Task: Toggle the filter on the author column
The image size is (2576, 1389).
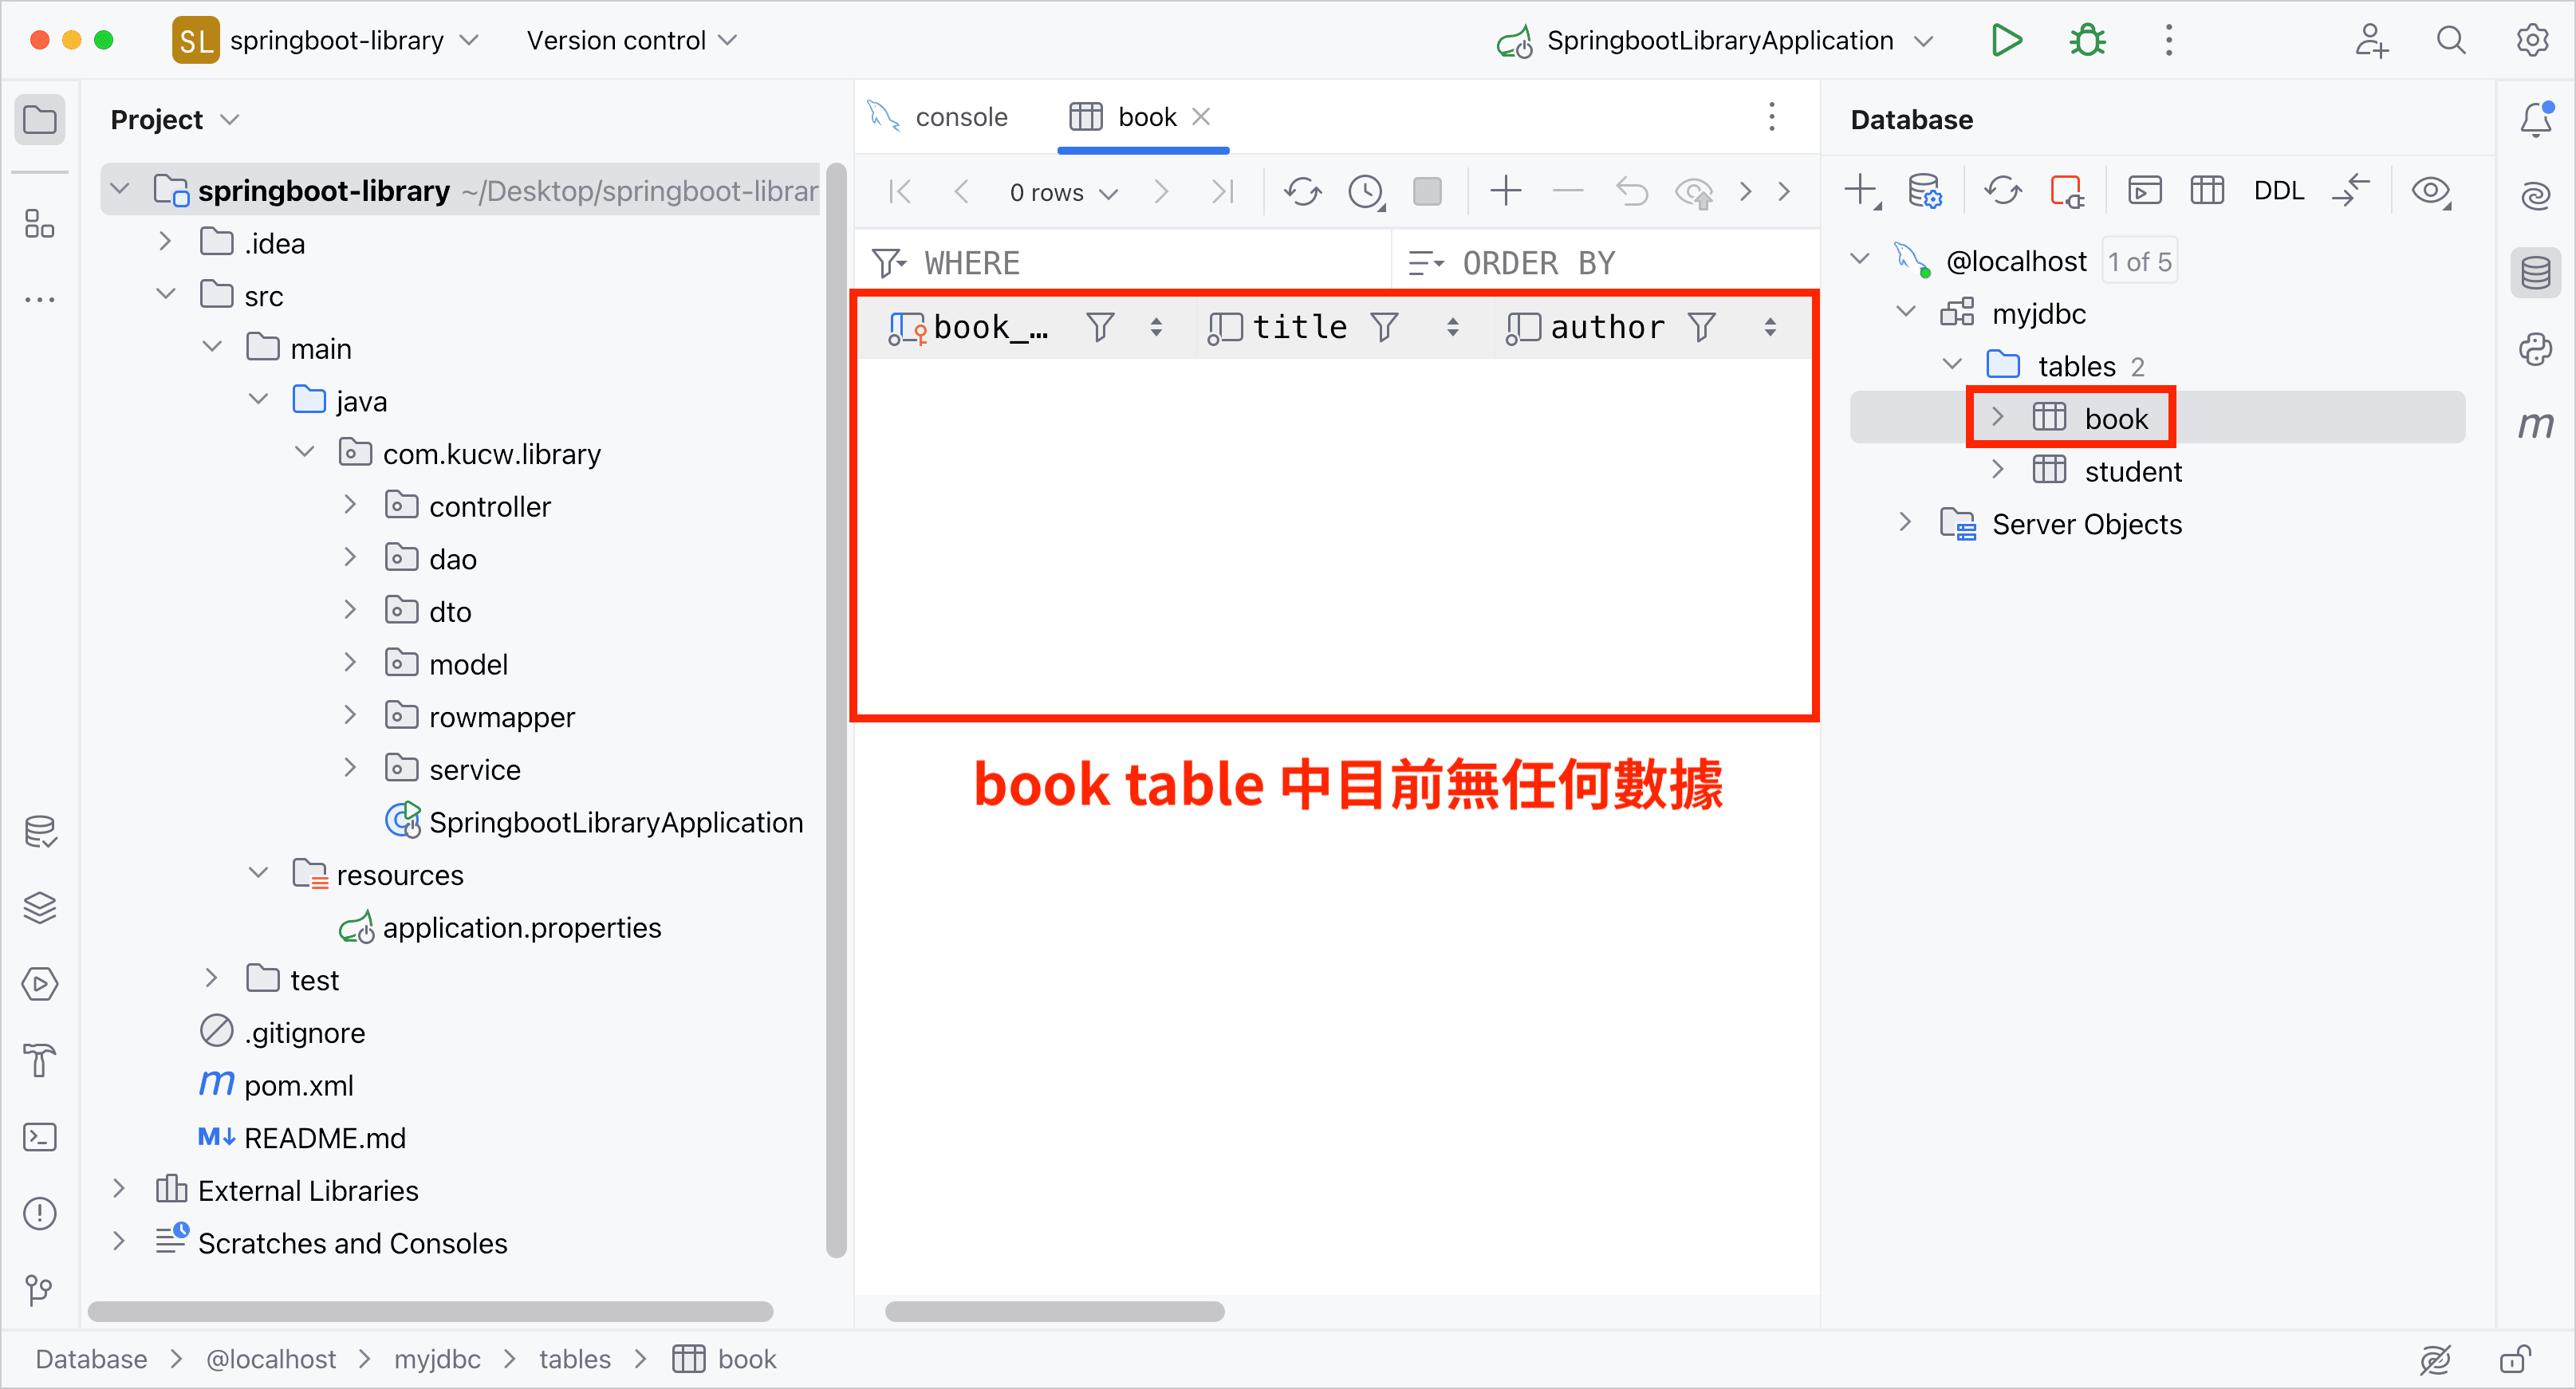Action: [1702, 327]
